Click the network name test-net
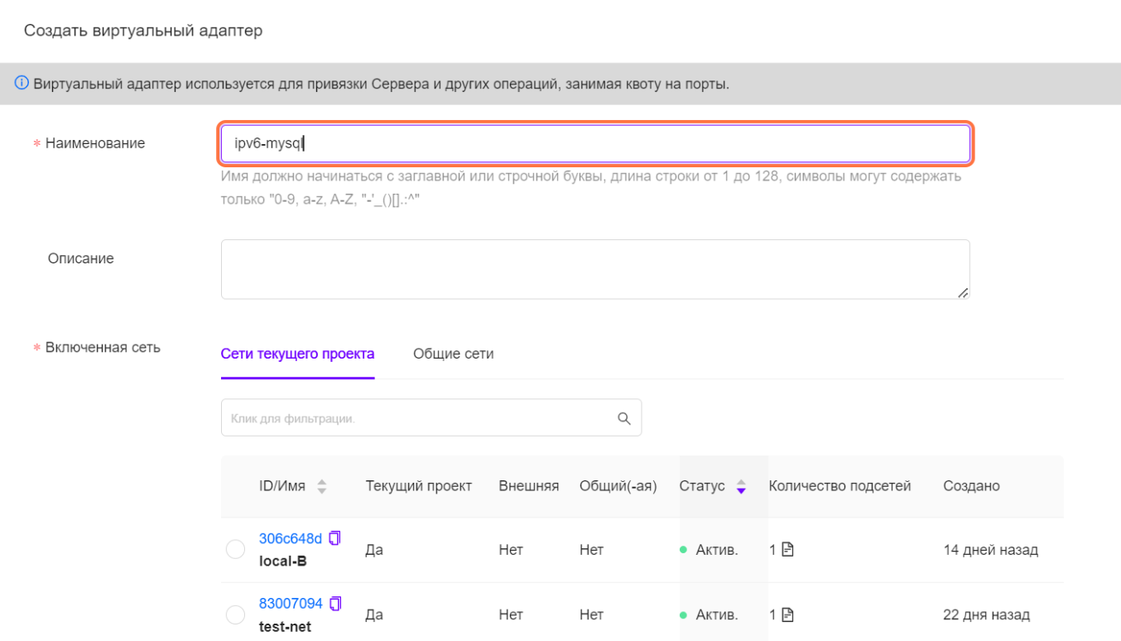The image size is (1121, 641). pyautogui.click(x=286, y=627)
